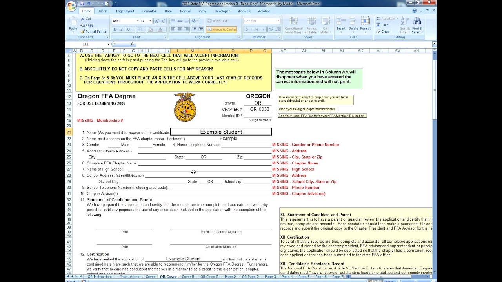Image resolution: width=502 pixels, height=282 pixels.
Task: Click the Percent Style icon
Action: [256, 29]
